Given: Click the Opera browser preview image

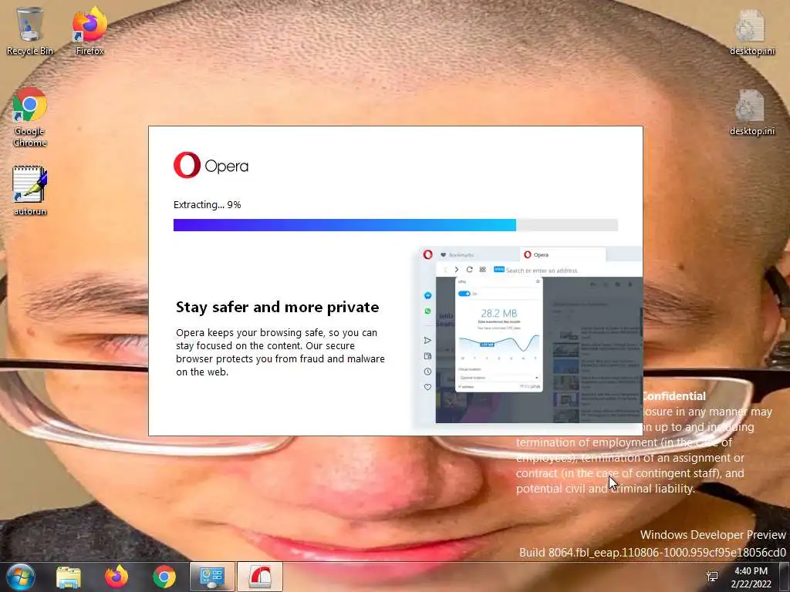Looking at the screenshot, I should [x=529, y=335].
